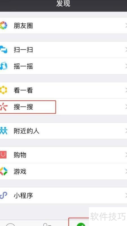
Task: Tap the Mini Programs (小程序) purple icon
Action: click(x=3, y=196)
